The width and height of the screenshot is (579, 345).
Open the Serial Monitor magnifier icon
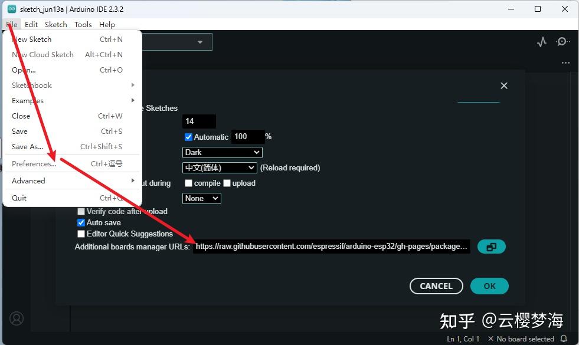pyautogui.click(x=562, y=41)
